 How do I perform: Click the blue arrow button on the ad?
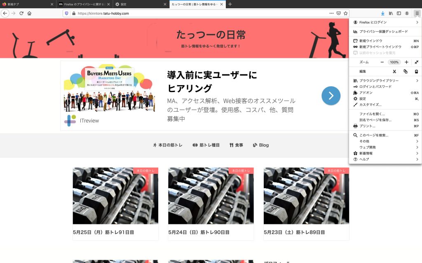coord(331,96)
